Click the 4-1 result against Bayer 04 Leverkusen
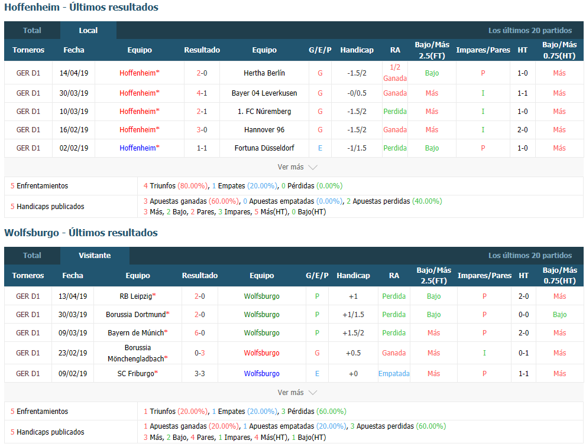The width and height of the screenshot is (586, 447). click(x=202, y=93)
